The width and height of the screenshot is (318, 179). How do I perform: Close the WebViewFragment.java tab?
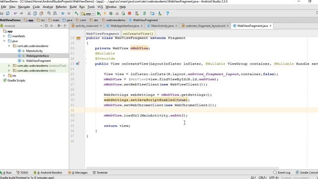270,26
